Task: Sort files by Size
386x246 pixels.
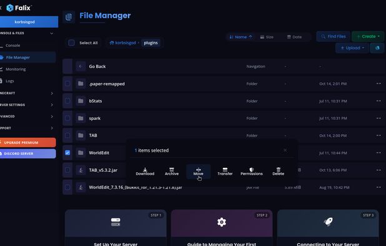Action: pos(267,37)
